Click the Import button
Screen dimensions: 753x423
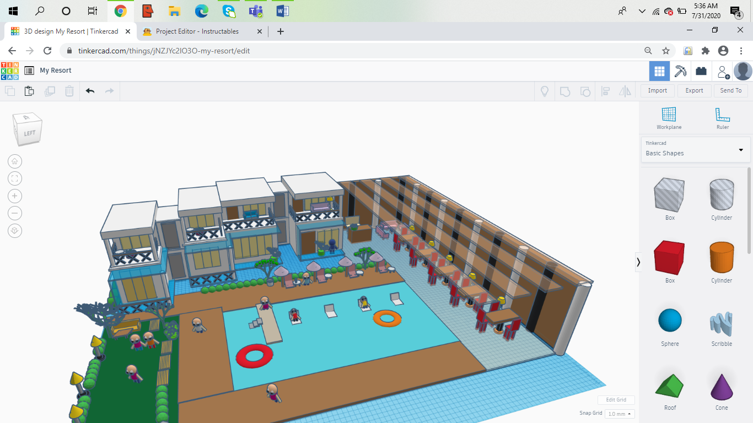[x=657, y=90]
